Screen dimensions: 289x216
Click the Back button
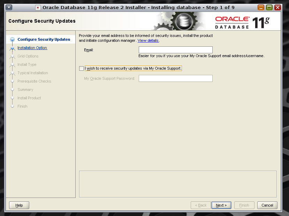pos(200,205)
